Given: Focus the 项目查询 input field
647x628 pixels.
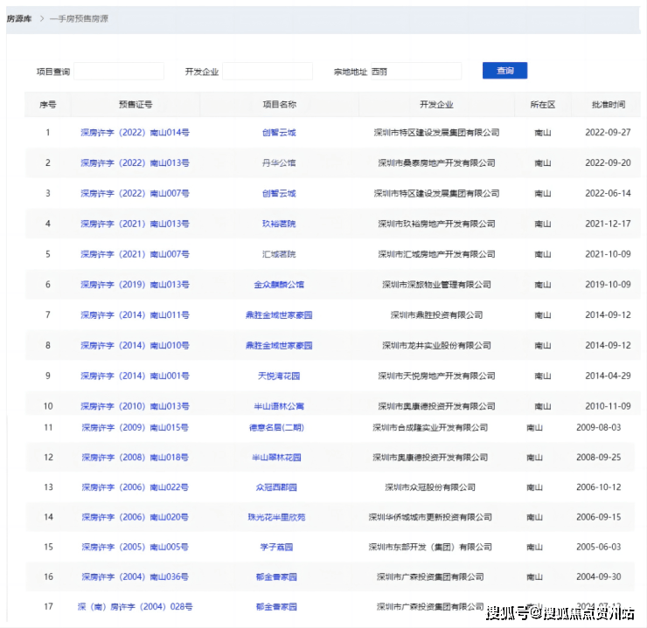Looking at the screenshot, I should click(118, 72).
